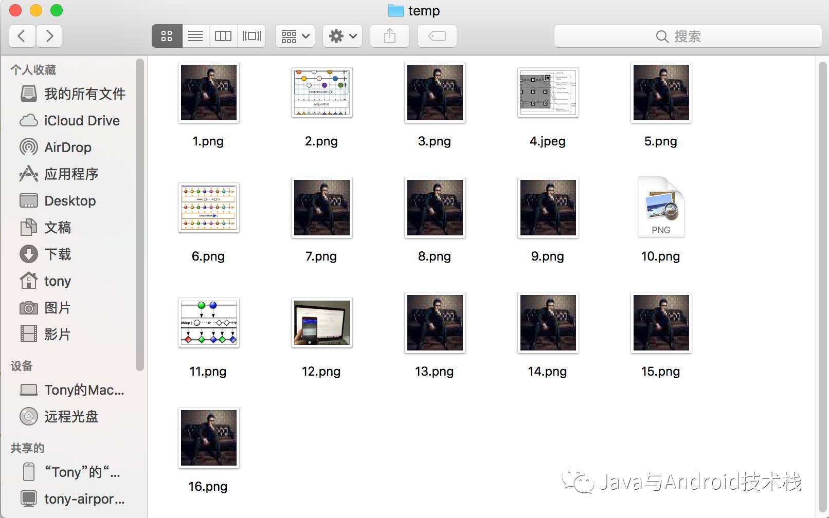829x518 pixels.
Task: Go forward with the right arrow button
Action: pos(49,36)
